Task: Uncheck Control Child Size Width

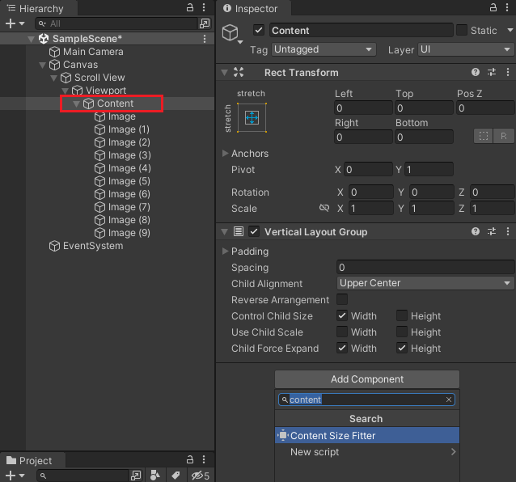Action: 342,315
